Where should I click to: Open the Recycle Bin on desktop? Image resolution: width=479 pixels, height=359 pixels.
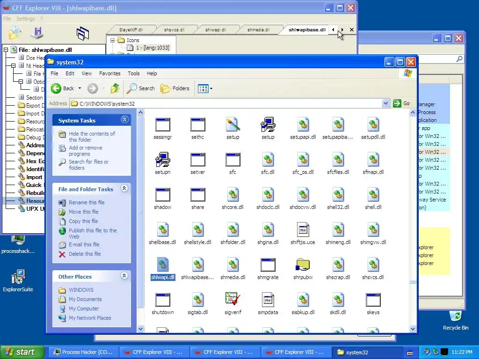pyautogui.click(x=456, y=320)
